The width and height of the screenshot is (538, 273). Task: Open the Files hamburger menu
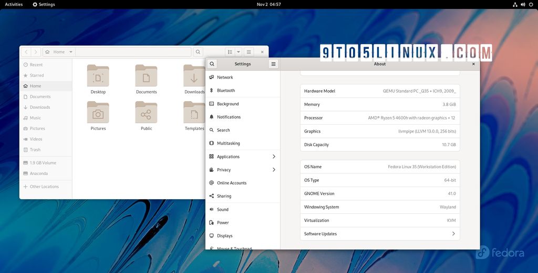pyautogui.click(x=249, y=52)
